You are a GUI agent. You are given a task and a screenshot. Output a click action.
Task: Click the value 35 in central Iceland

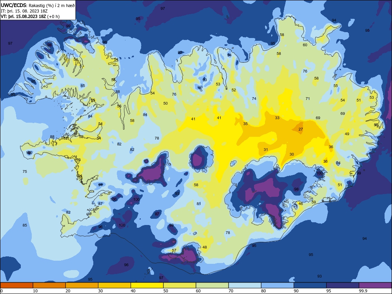(x=245, y=124)
